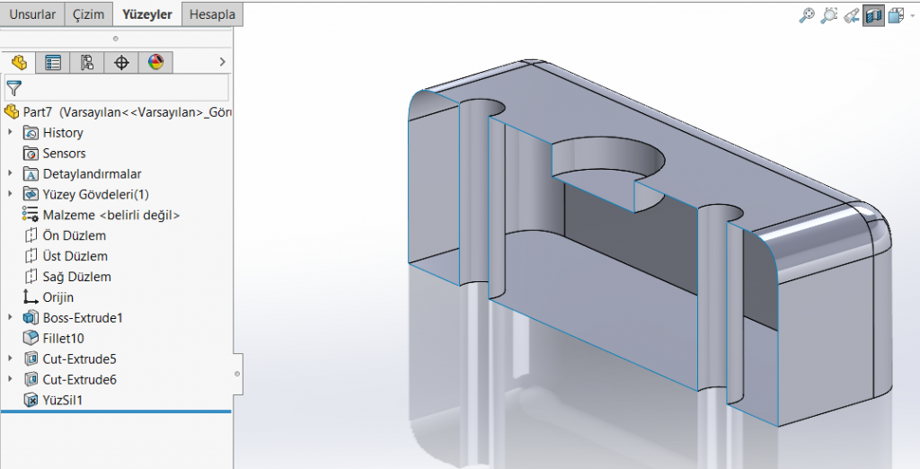
Task: Click the Zoom to Area icon
Action: (829, 14)
